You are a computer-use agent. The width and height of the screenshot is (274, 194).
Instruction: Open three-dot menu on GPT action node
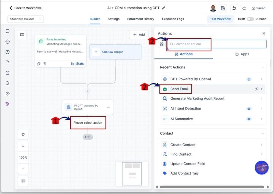tap(108, 107)
